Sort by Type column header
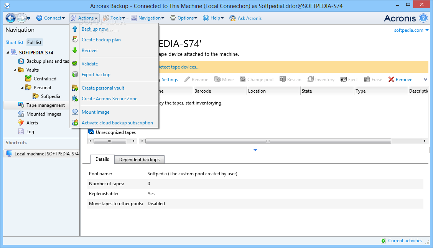Screen dimensions: 433x248 pyautogui.click(x=381, y=91)
